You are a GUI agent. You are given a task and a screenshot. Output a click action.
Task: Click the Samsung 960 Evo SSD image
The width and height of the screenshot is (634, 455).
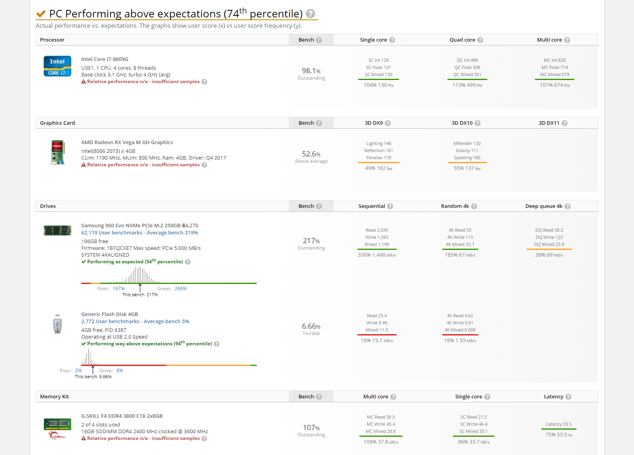point(57,230)
